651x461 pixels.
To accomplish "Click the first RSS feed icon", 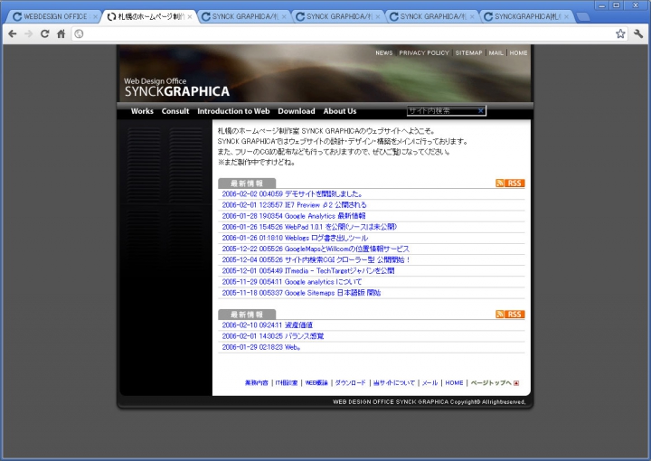I will pos(510,183).
